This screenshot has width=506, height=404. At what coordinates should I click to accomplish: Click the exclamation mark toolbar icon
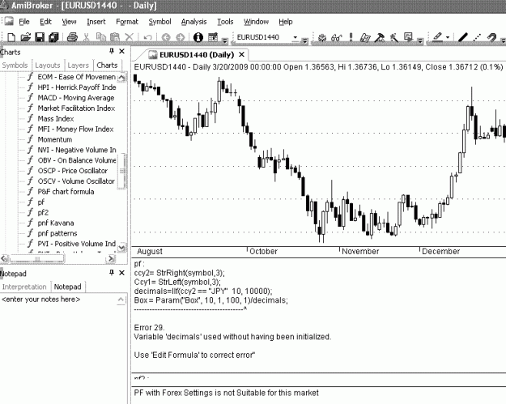pyautogui.click(x=351, y=37)
